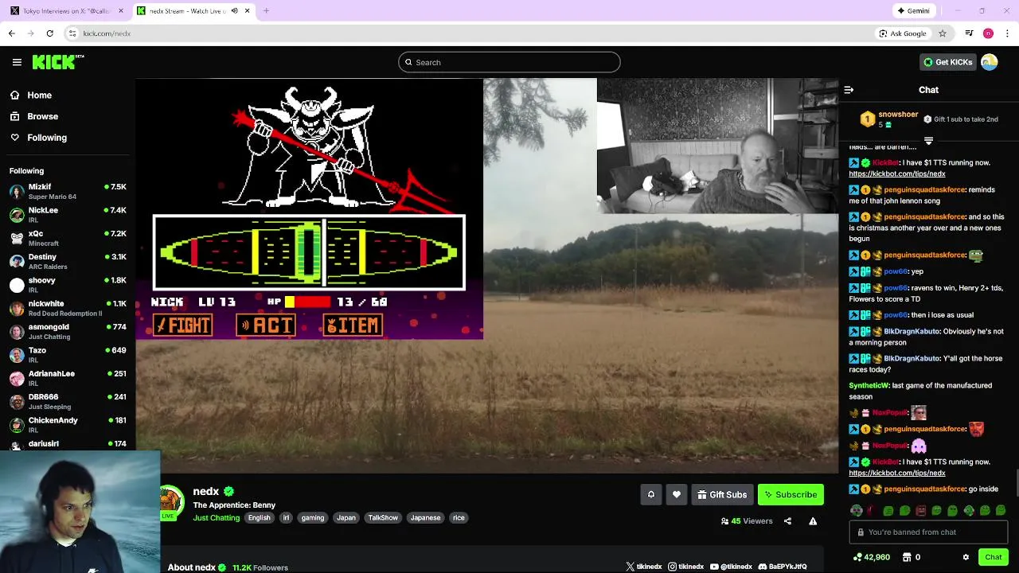The width and height of the screenshot is (1019, 573).
Task: Select the English tag
Action: [259, 517]
